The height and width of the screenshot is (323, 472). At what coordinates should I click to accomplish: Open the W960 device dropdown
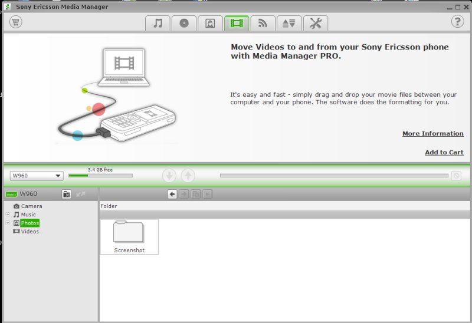[x=37, y=176]
